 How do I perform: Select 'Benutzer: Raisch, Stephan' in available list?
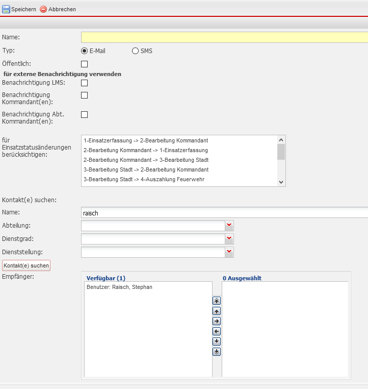point(120,287)
